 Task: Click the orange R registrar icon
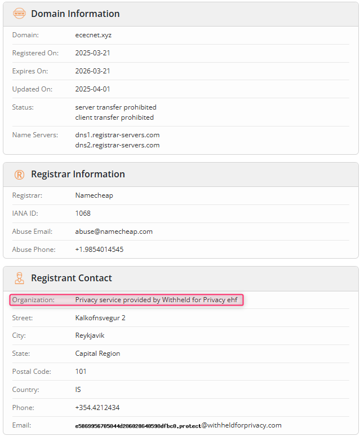[x=19, y=175]
